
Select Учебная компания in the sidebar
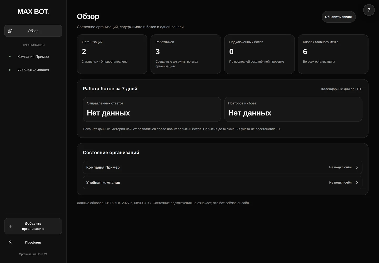click(x=33, y=70)
